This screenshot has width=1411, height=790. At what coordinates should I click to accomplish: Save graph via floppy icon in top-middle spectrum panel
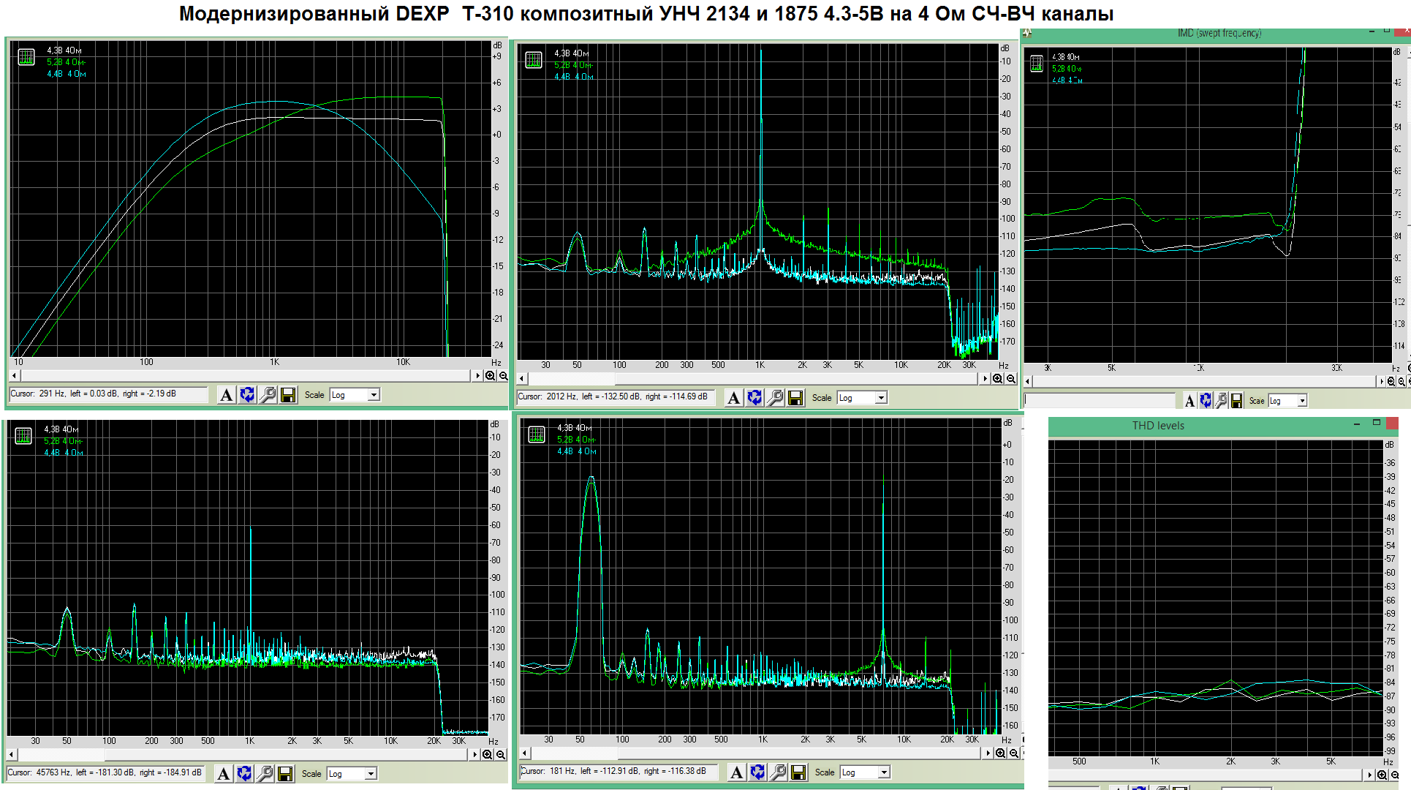click(795, 398)
